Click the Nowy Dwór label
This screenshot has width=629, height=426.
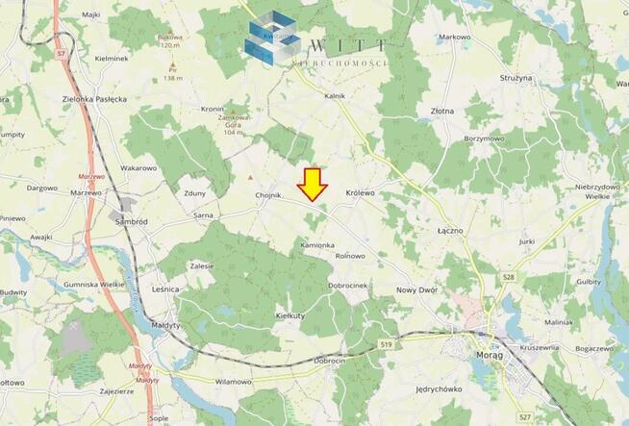click(x=416, y=290)
